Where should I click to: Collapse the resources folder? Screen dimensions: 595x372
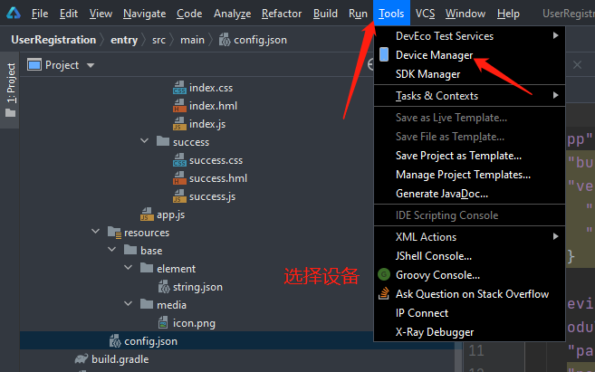click(96, 233)
